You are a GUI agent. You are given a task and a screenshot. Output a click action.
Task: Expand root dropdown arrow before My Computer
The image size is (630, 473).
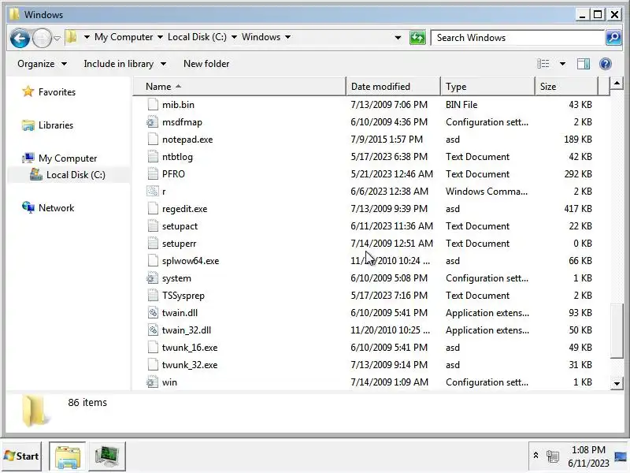coord(87,37)
